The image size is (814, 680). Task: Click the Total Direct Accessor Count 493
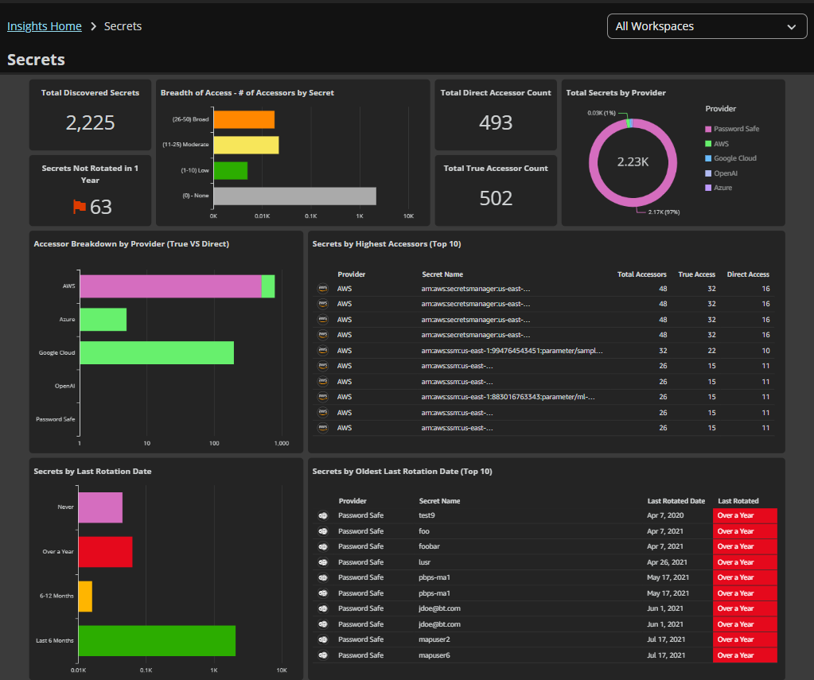click(496, 122)
